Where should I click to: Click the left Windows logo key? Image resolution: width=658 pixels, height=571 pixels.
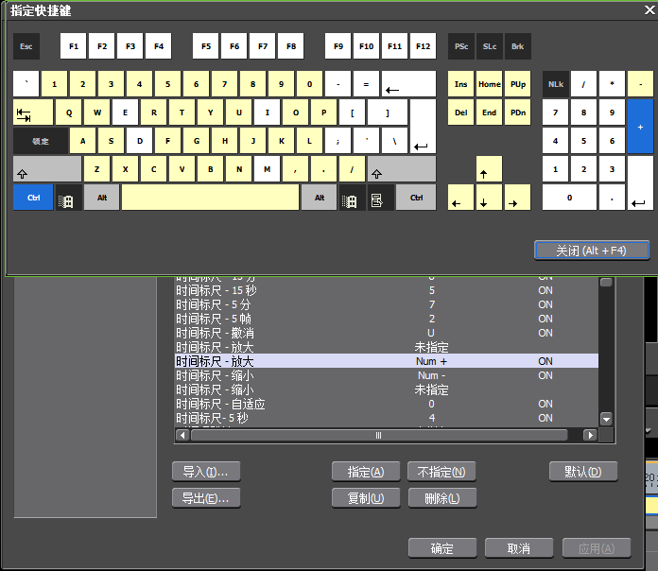[65, 198]
